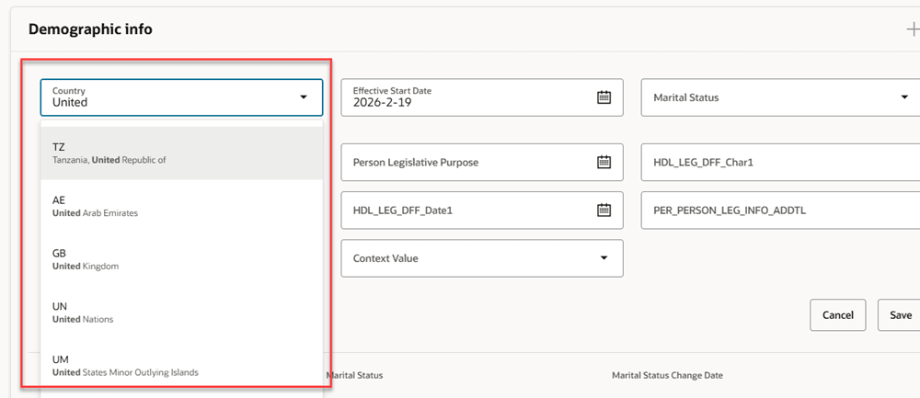
Task: Open the Person Legislative Purpose calendar icon
Action: tap(604, 163)
